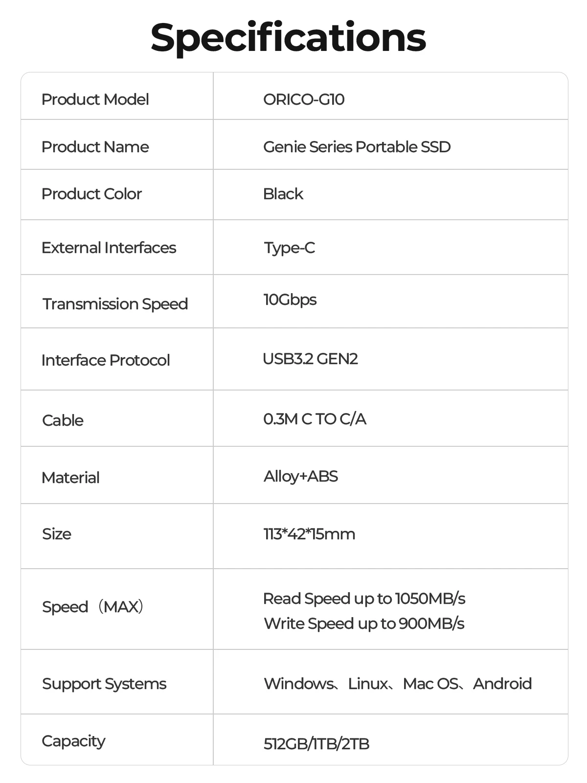This screenshot has height=783, width=587.
Task: Click the 113*42*15mm size value
Action: [309, 534]
